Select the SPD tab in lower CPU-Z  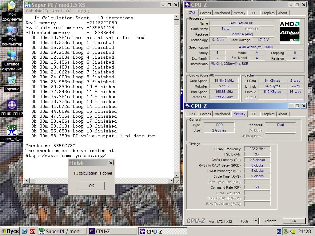coord(253,114)
